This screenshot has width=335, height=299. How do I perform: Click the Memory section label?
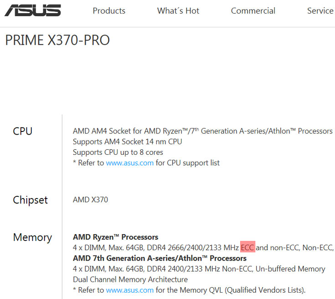point(32,237)
